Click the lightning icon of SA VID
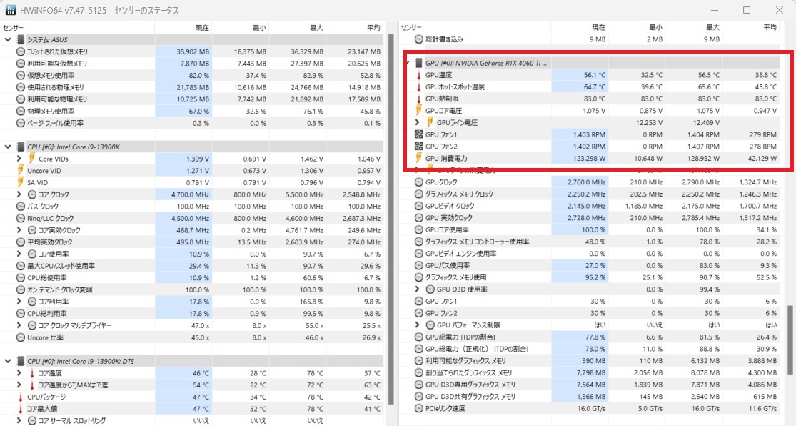 point(20,182)
